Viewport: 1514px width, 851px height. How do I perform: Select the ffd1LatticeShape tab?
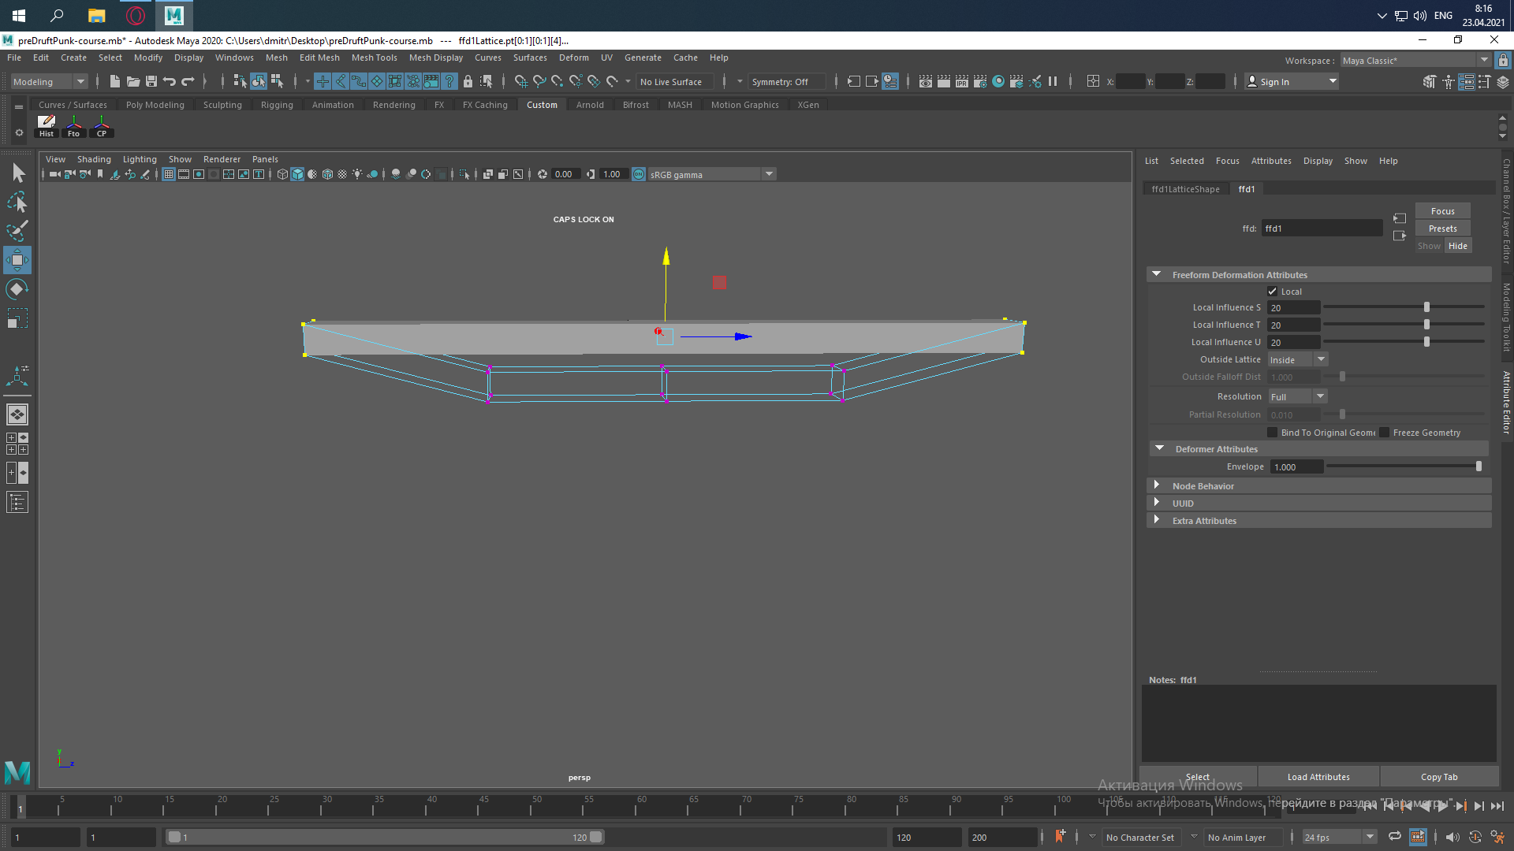(x=1185, y=189)
